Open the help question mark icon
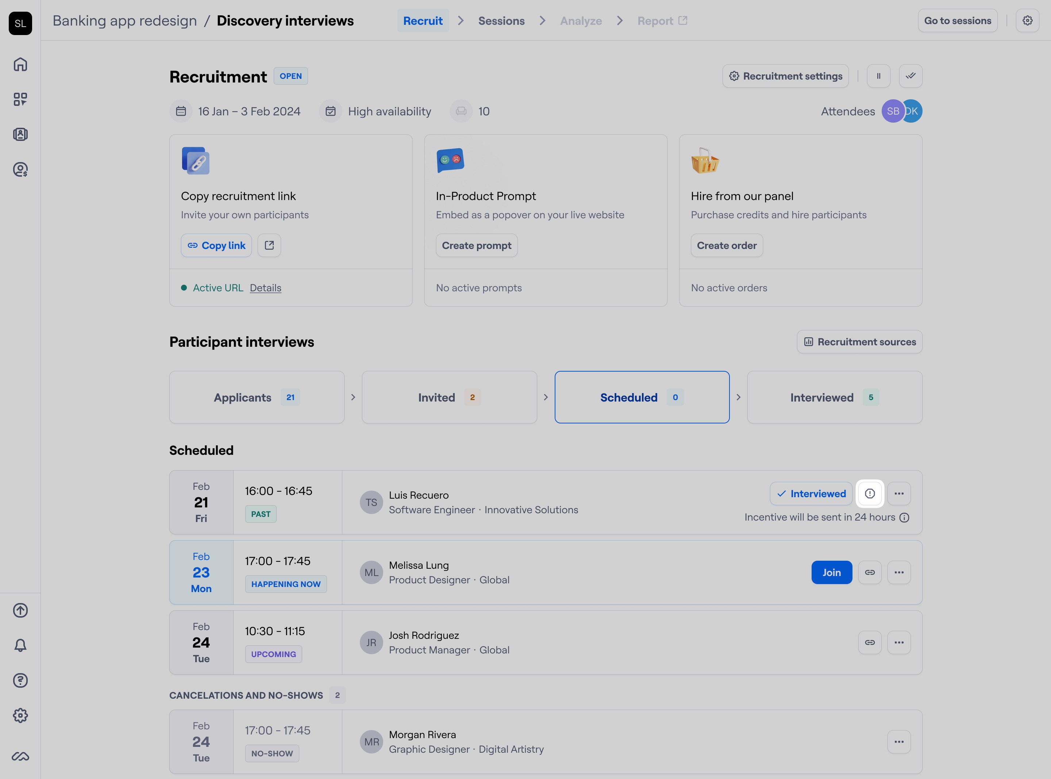The image size is (1051, 779). click(20, 680)
